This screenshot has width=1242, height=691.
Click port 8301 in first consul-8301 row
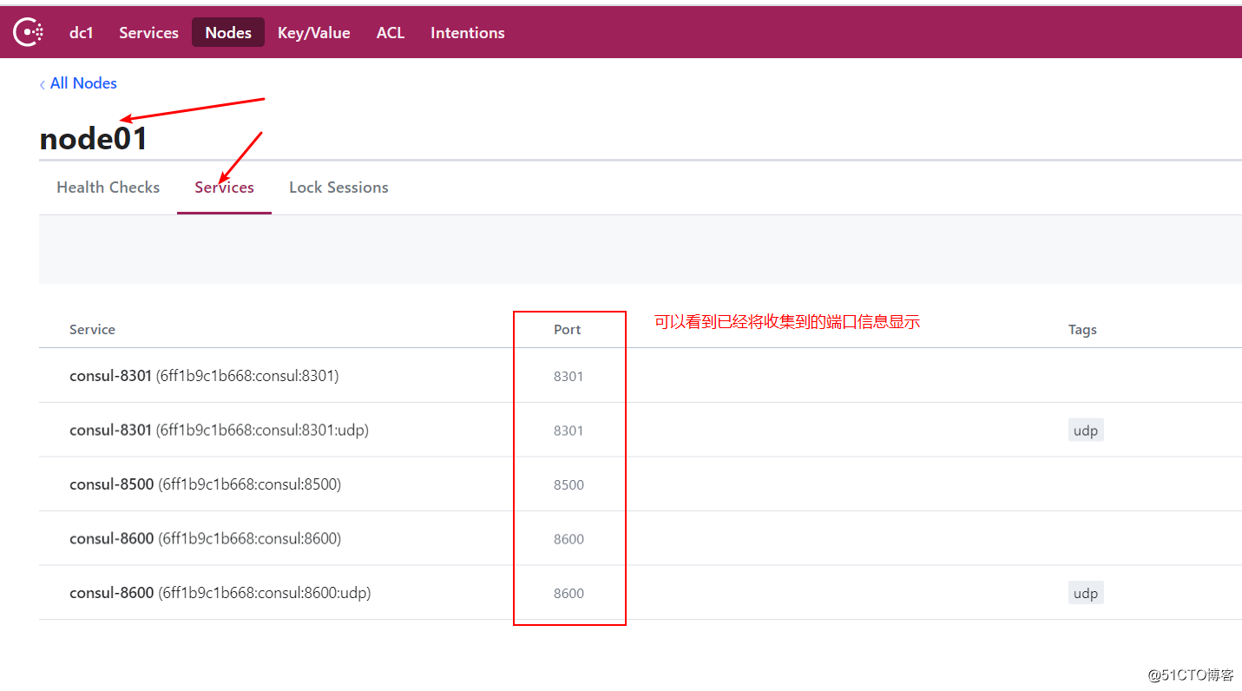568,377
